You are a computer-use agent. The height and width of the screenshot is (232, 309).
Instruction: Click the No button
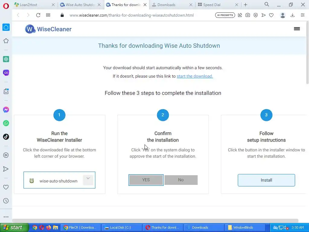(x=181, y=180)
